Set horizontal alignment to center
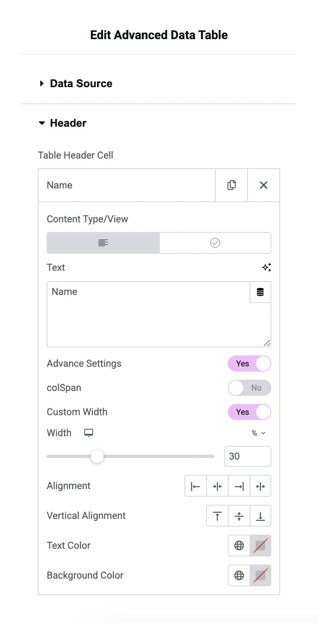Image resolution: width=318 pixels, height=623 pixels. (217, 486)
